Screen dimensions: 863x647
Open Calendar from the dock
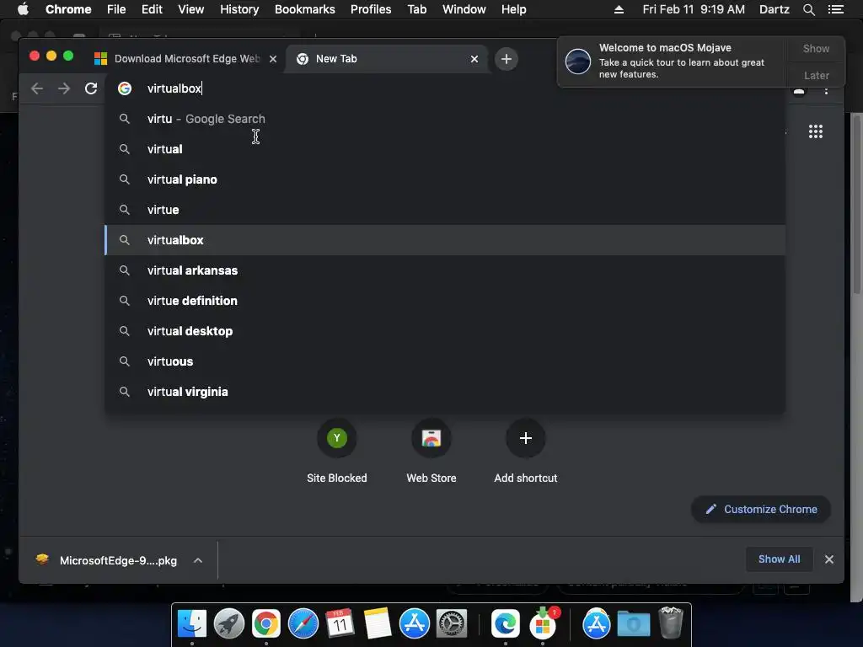click(x=340, y=623)
